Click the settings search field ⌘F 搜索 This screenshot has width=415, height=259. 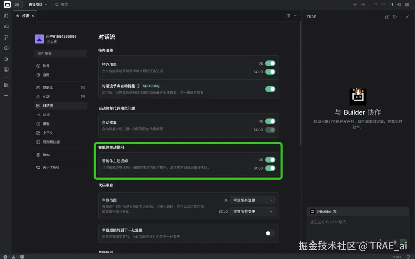pos(60,53)
